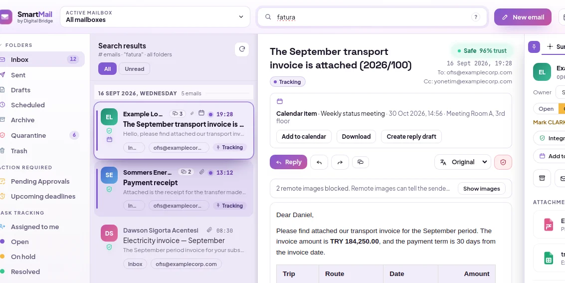Click attachment paperclip on Electricity invoice email

[209, 230]
